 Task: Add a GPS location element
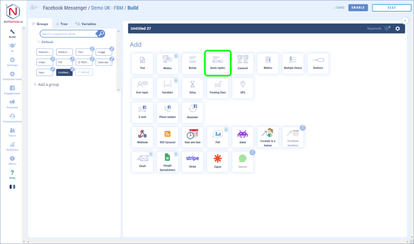click(243, 88)
